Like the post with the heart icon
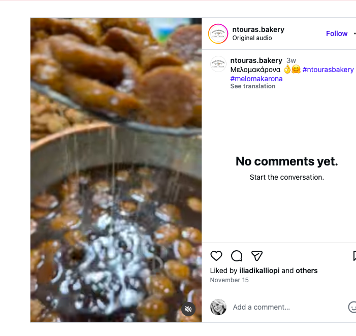Viewport: 356px width, 336px height. 216,256
